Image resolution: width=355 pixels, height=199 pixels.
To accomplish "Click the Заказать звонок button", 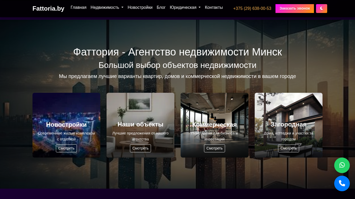I will [x=295, y=9].
